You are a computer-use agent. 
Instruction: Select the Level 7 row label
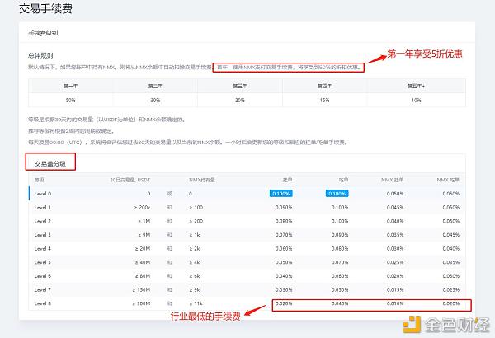[43, 289]
